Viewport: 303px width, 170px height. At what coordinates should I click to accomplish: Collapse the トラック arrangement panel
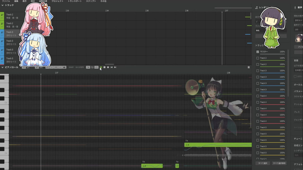(x=2, y=5)
